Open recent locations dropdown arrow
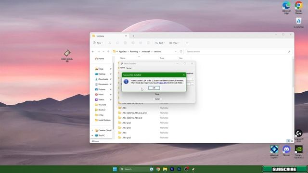 click(x=103, y=51)
